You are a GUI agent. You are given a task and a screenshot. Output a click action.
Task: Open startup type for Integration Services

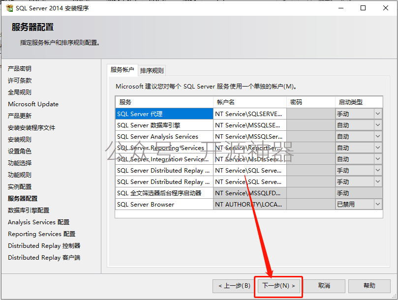tap(378, 159)
